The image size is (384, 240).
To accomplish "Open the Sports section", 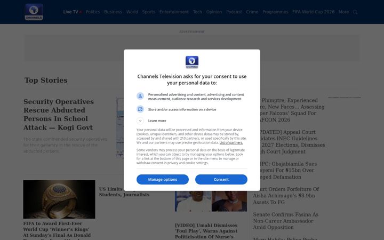I will tap(149, 12).
